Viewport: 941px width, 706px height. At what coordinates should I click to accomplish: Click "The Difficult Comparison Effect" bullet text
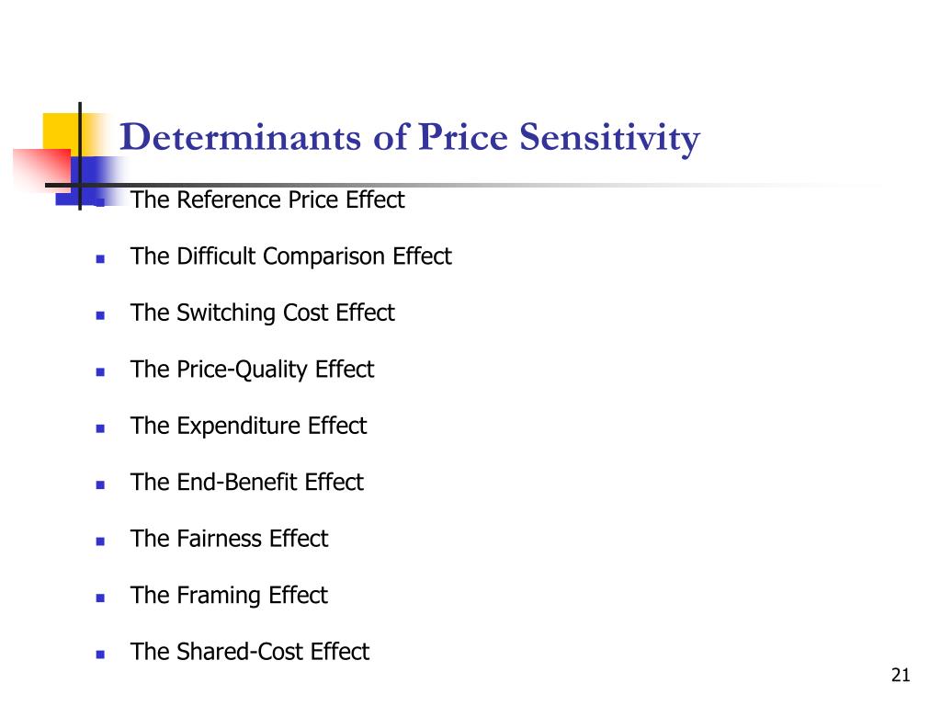291,257
